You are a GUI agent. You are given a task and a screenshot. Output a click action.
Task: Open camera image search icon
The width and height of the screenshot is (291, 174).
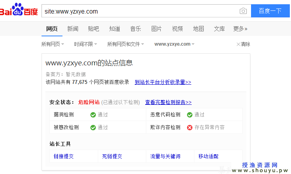point(243,11)
